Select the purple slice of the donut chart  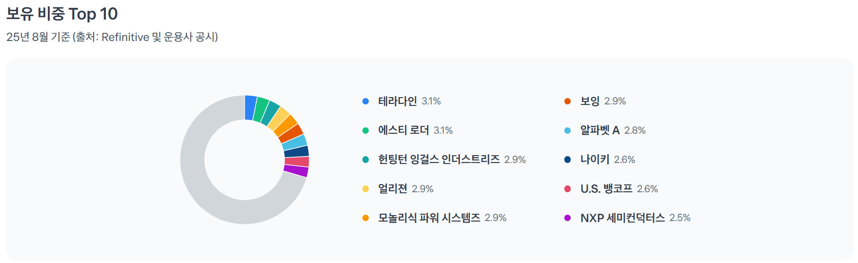[296, 171]
